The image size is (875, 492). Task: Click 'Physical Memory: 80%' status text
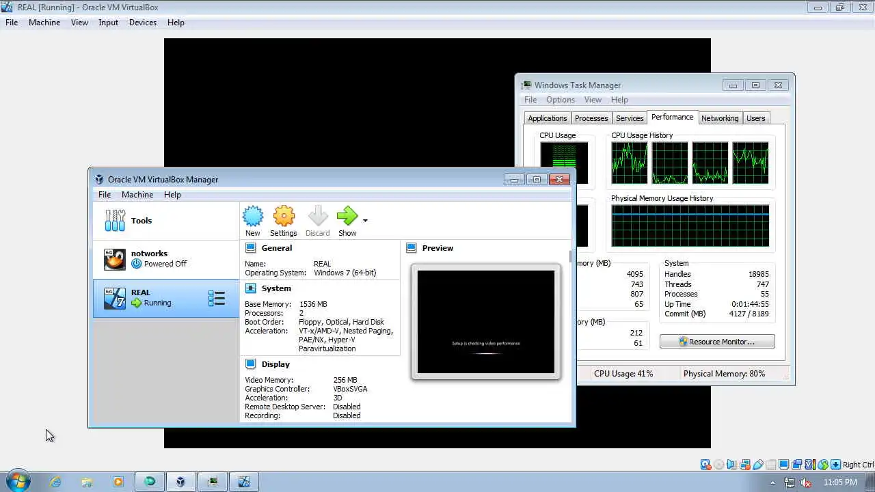click(724, 374)
